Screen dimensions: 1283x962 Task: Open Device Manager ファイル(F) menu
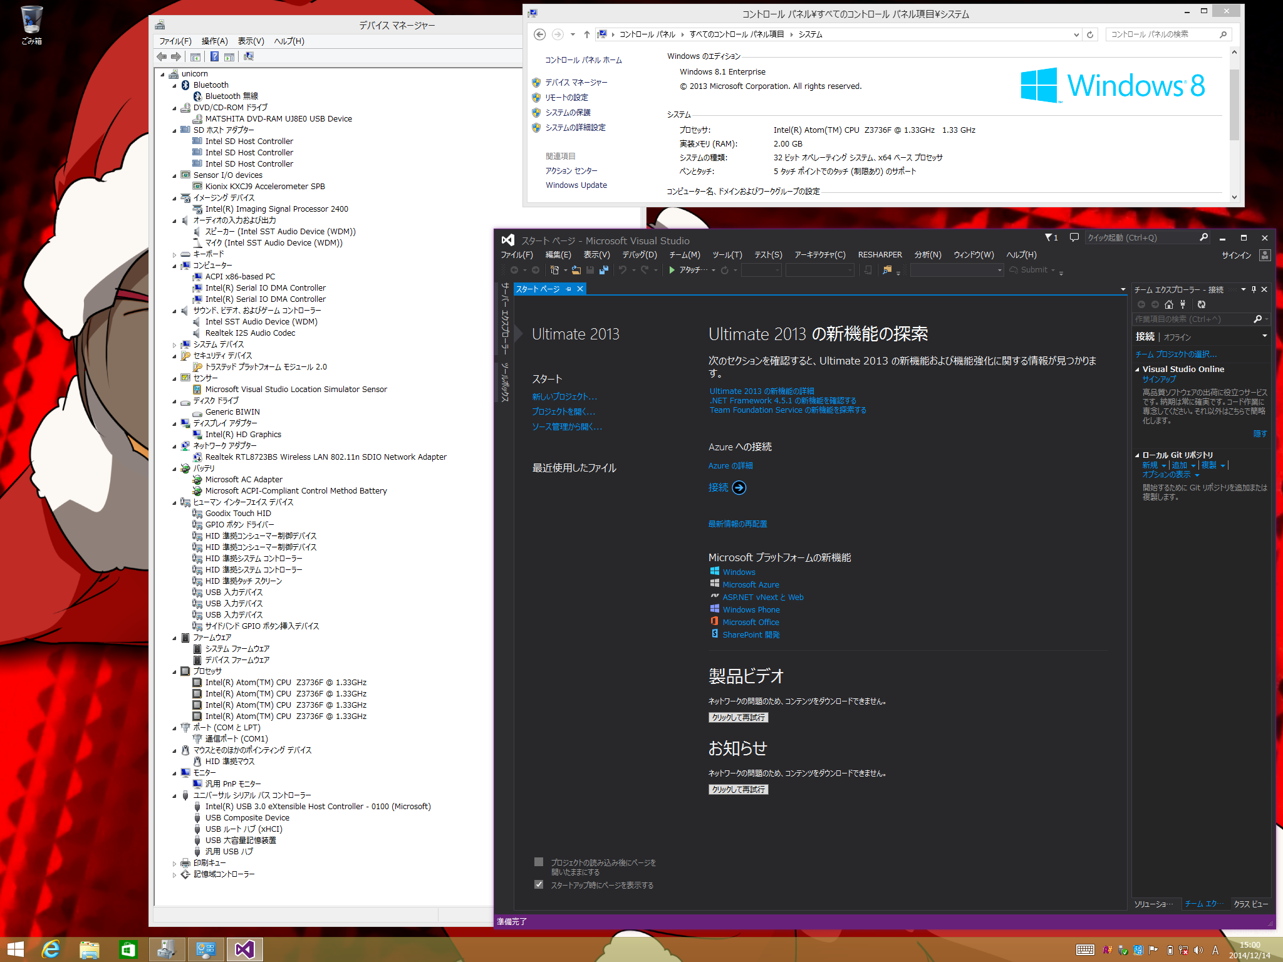tap(175, 41)
